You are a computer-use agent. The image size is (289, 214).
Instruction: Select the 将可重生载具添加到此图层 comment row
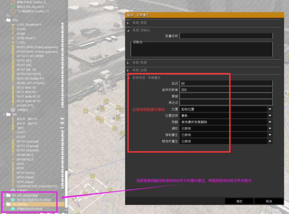34,200
